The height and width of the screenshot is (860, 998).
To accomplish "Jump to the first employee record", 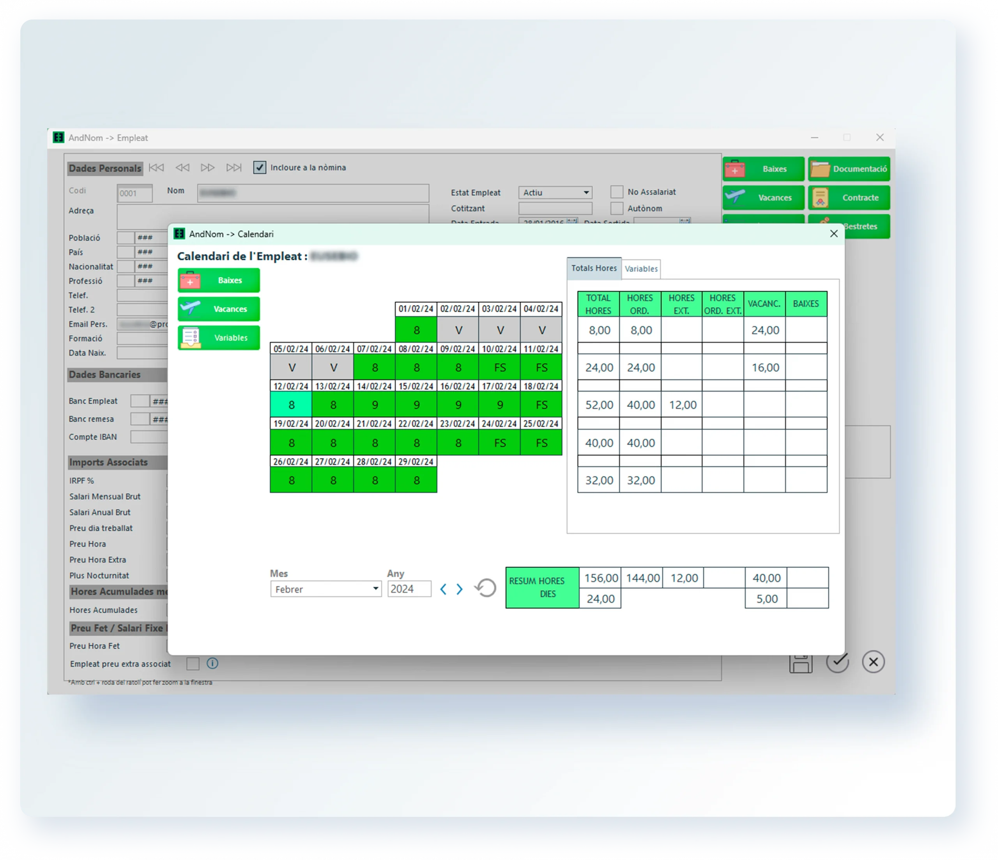I will tap(156, 168).
